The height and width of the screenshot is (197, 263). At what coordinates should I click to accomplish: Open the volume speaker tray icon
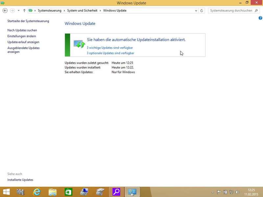tap(237, 192)
